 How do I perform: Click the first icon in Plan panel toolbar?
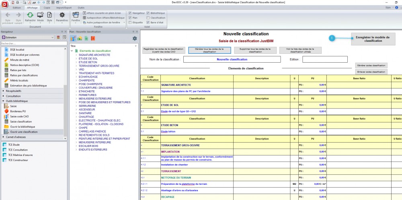tap(73, 39)
